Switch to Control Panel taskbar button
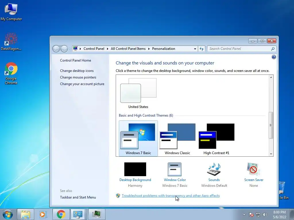The image size is (294, 220). (x=78, y=214)
